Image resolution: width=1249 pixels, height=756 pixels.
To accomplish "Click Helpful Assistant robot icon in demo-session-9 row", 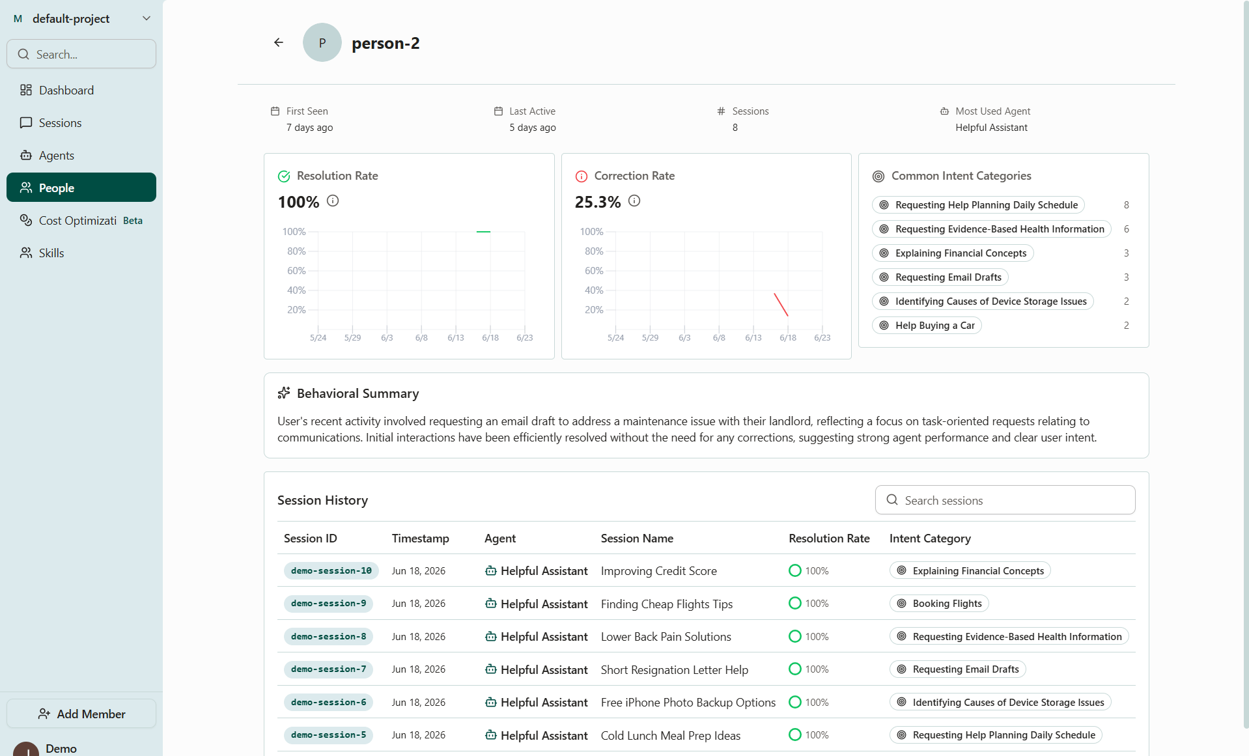I will click(x=491, y=603).
